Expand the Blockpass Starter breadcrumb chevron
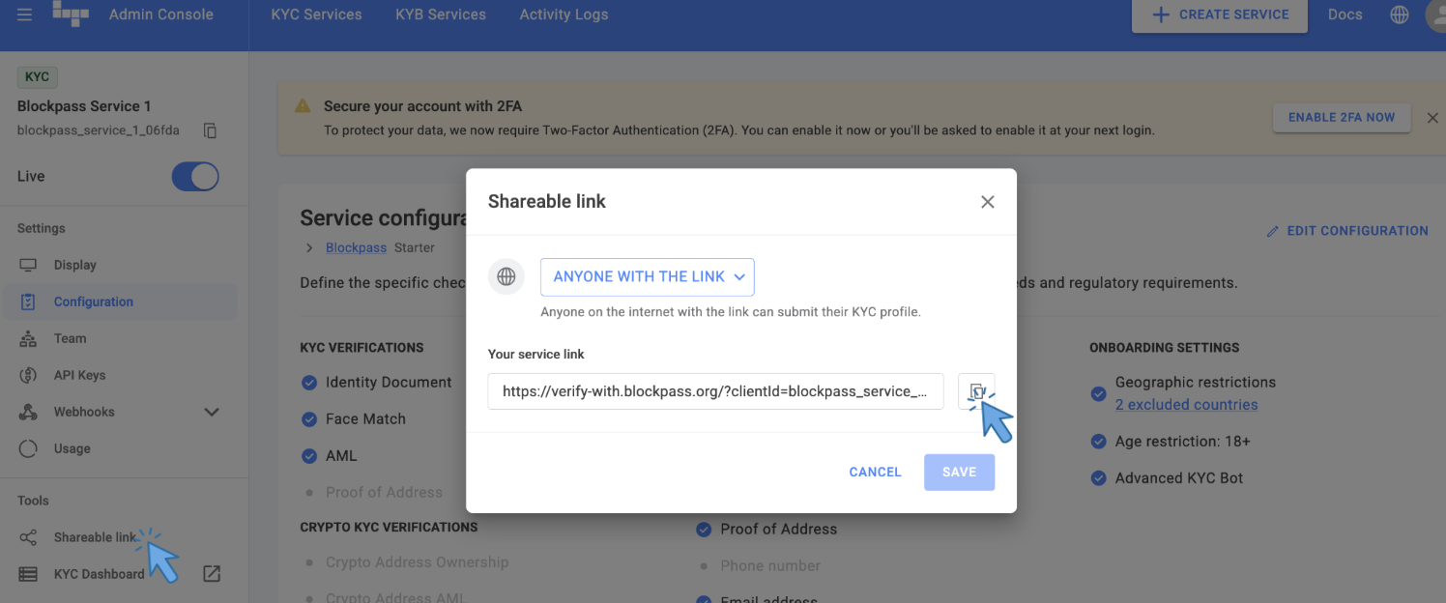The width and height of the screenshot is (1446, 603). coord(309,247)
